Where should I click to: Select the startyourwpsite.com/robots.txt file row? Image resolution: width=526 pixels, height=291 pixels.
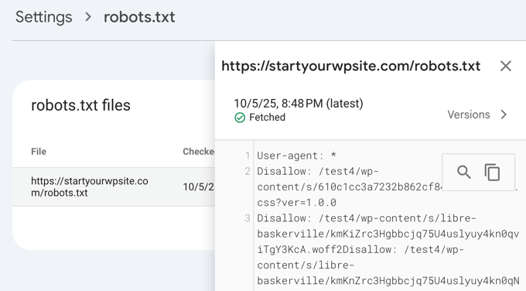click(x=114, y=187)
